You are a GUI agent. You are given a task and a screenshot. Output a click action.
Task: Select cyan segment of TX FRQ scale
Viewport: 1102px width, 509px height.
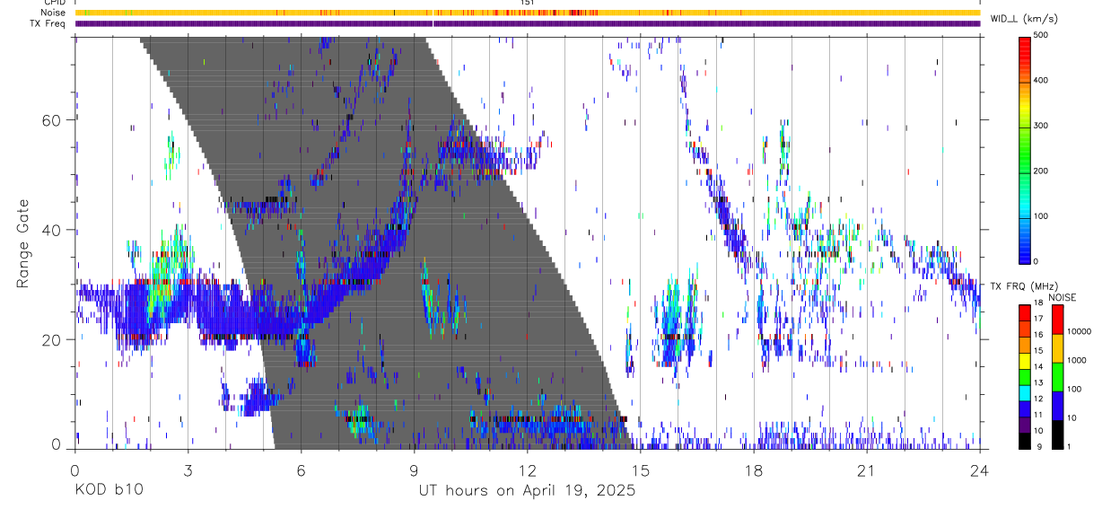click(1025, 392)
